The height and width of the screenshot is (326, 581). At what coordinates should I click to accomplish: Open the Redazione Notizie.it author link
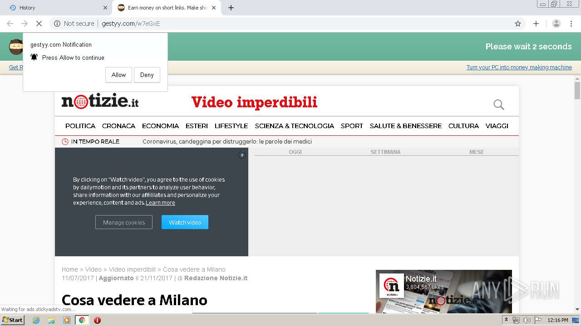pos(216,278)
